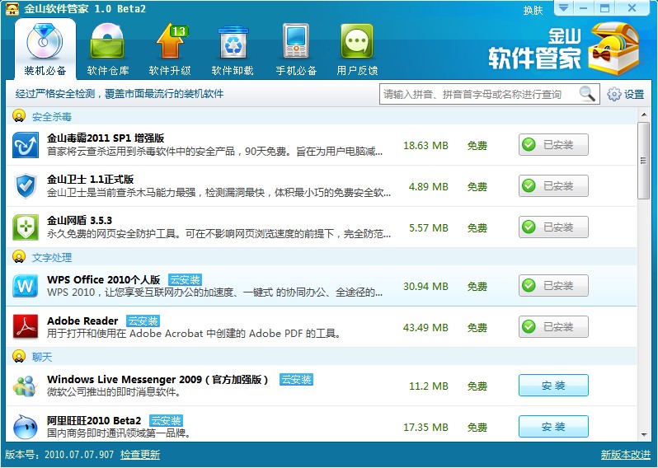Open the 软件卸载 uninstall recycle bin icon
The height and width of the screenshot is (468, 658).
coord(232,48)
